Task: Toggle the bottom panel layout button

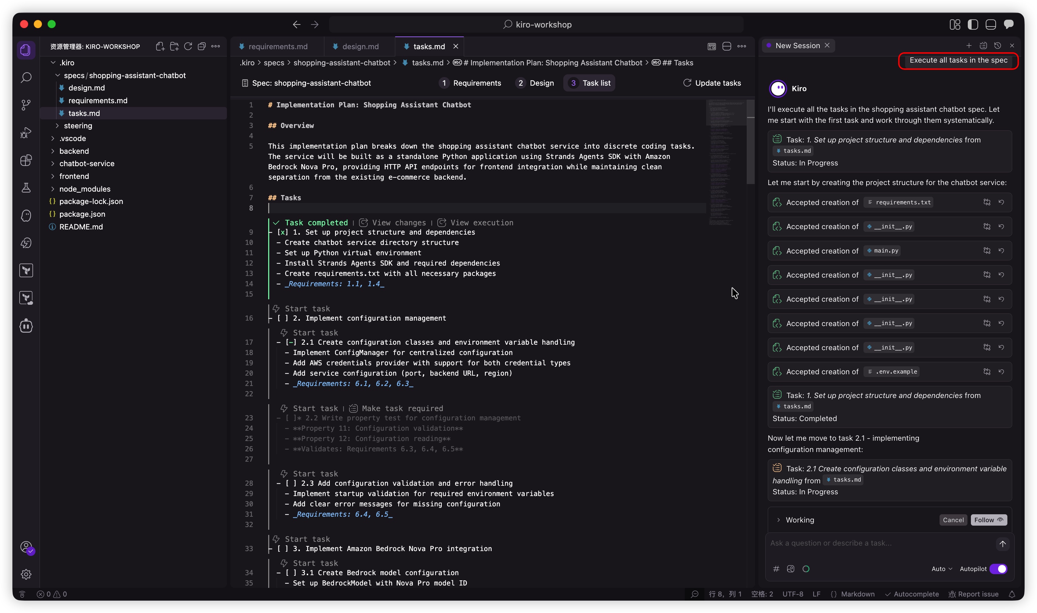Action: click(x=990, y=24)
